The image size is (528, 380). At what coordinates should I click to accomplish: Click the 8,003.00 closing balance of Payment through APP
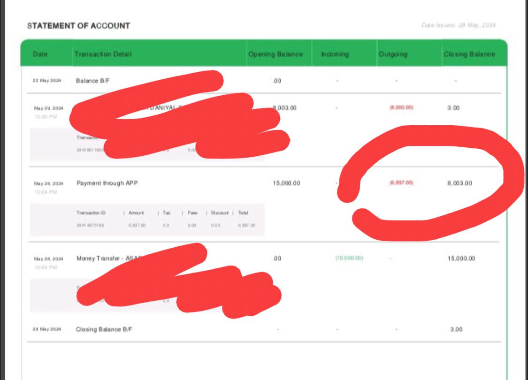(x=459, y=183)
